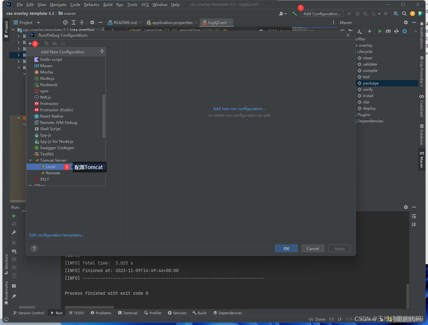Expand the cas-overlay-template-5.3 project root
428x325 pixels.
click(x=13, y=30)
